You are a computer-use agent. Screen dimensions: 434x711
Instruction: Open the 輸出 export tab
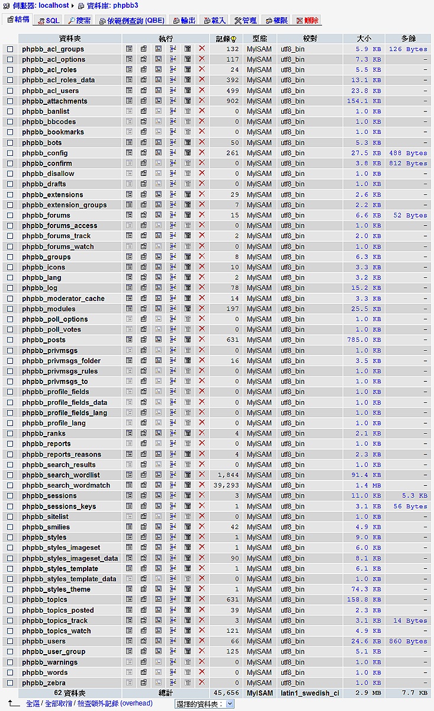pyautogui.click(x=184, y=20)
